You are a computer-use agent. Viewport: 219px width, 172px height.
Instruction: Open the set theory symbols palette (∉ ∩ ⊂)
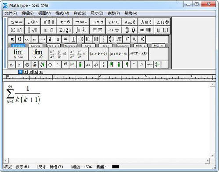[114, 22]
